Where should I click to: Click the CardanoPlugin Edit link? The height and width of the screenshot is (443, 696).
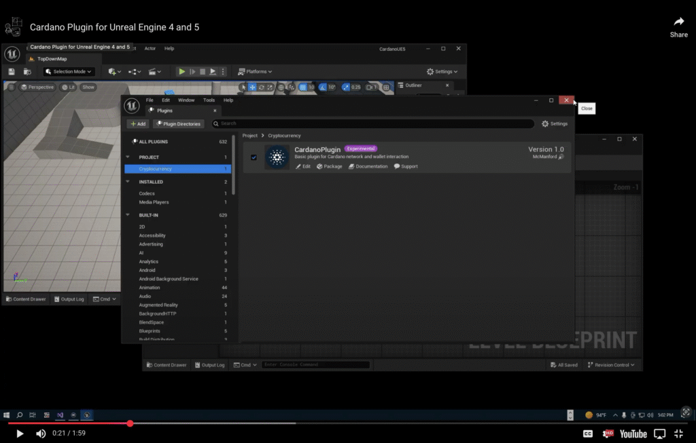(x=303, y=167)
